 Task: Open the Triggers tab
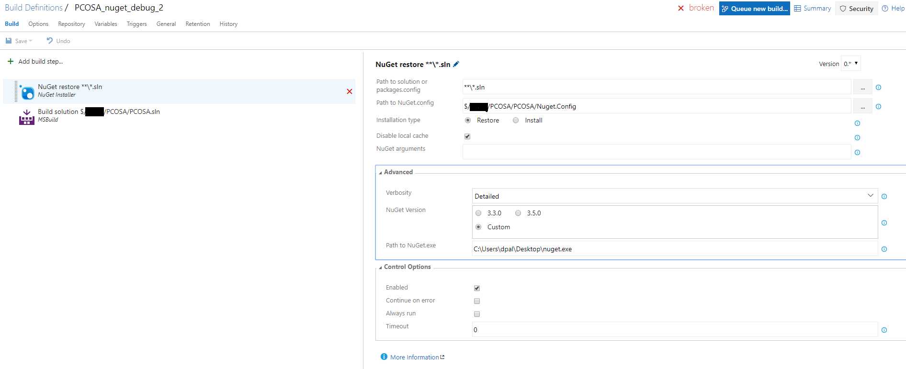click(136, 24)
